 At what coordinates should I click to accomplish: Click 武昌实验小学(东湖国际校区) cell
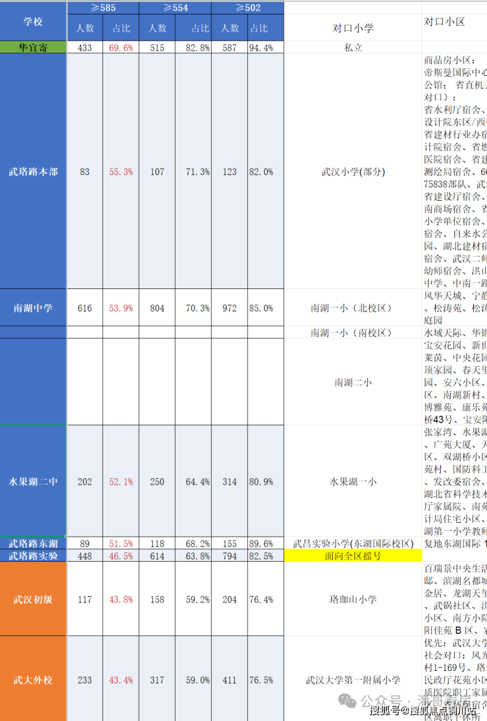[x=353, y=543]
